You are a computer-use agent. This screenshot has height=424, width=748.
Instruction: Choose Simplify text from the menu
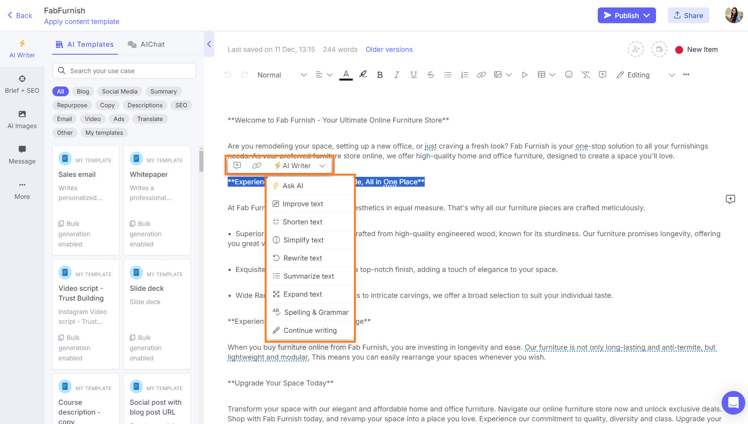(x=310, y=240)
